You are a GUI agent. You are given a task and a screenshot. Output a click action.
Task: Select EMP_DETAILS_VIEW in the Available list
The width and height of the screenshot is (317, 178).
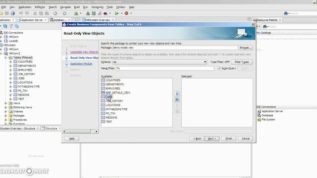(x=118, y=92)
